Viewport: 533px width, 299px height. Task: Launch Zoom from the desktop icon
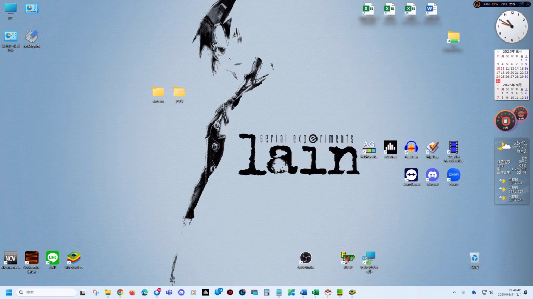[453, 178]
